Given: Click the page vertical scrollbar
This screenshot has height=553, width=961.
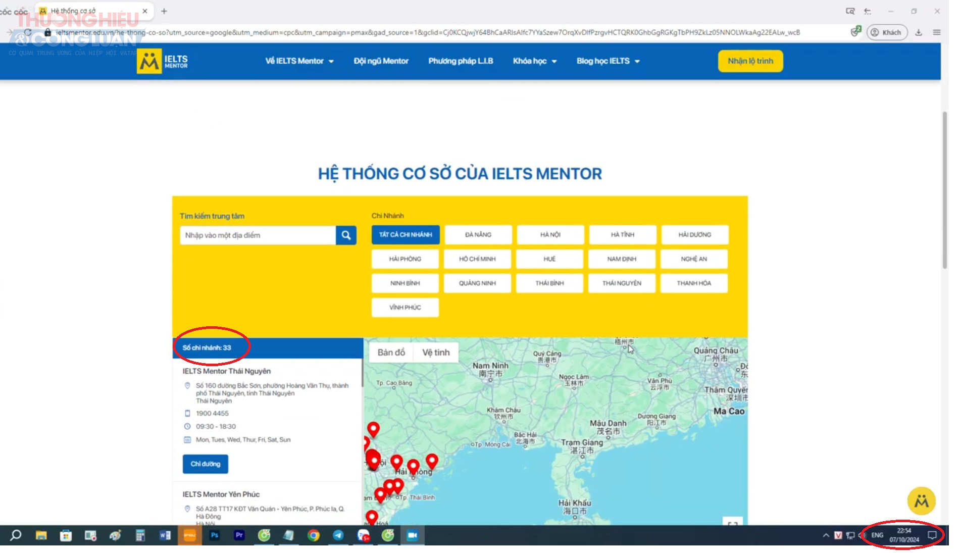Looking at the screenshot, I should [x=944, y=190].
